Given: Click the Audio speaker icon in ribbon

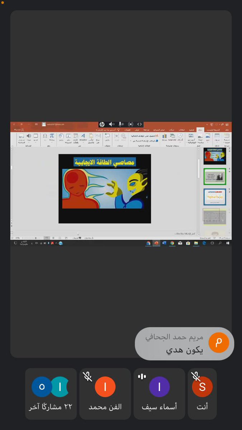Looking at the screenshot, I should tap(29, 136).
